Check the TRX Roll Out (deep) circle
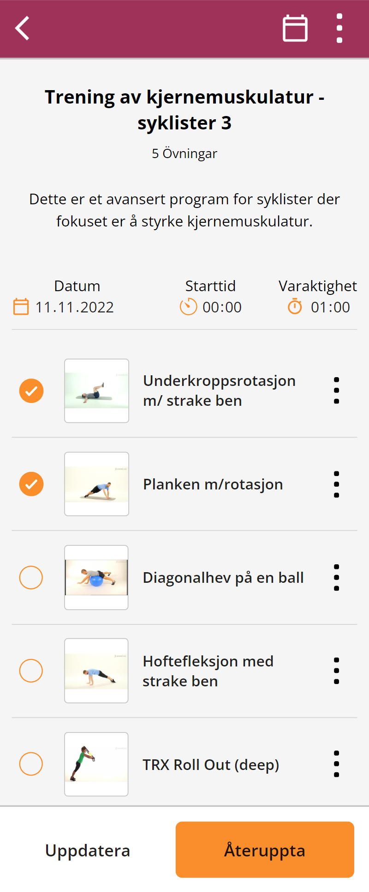Viewport: 369px width, 892px height. coord(31,764)
